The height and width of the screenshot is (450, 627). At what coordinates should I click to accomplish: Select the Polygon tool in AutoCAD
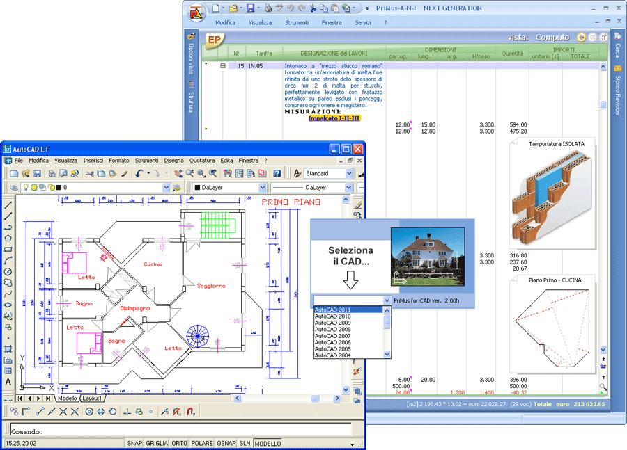8,239
